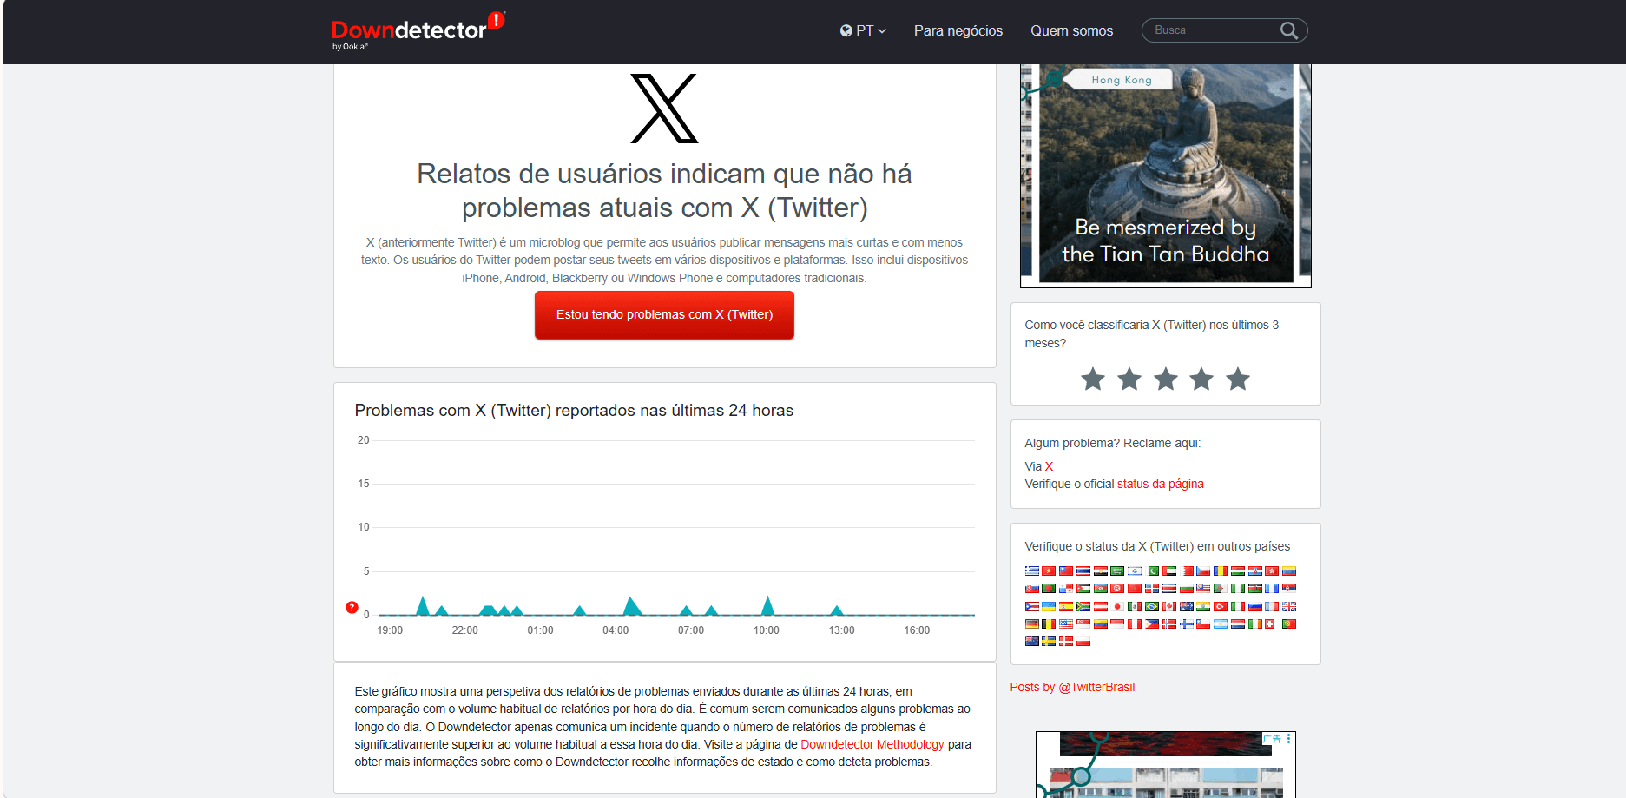Viewport: 1626px width, 798px height.
Task: Select the Canada flag
Action: [1169, 606]
